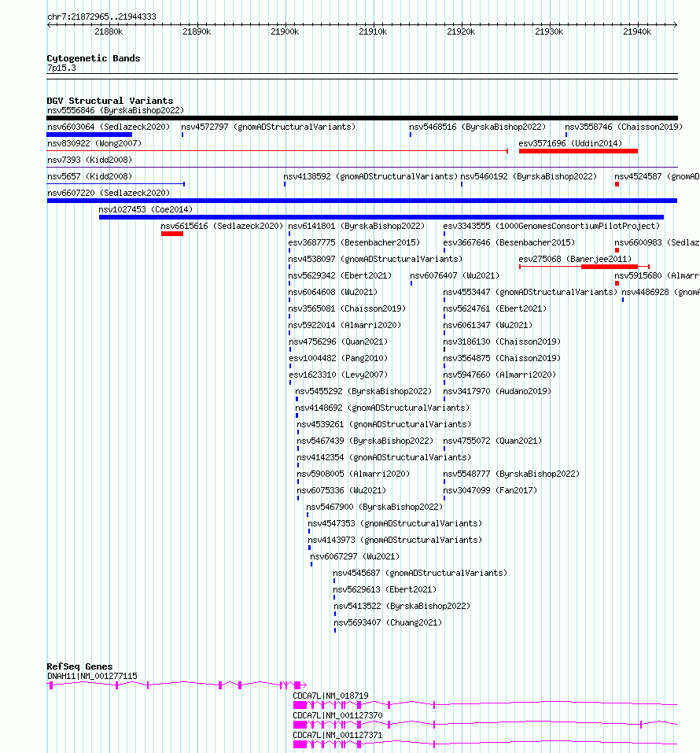Click nsv4148692 (gnomADStructuralVariants) label
Viewport: 700px width, 753px height.
coord(383,408)
